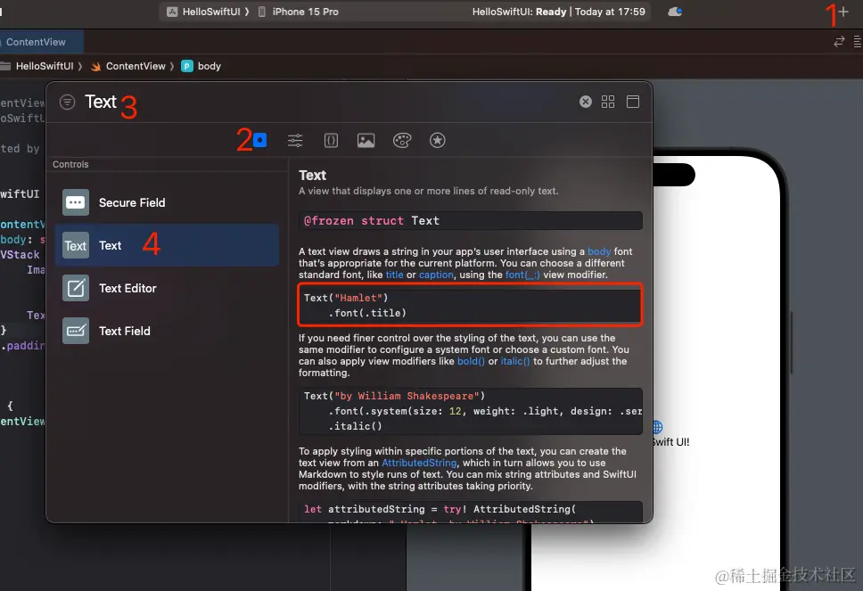This screenshot has width=863, height=591.
Task: Click the swap arrows editor icon
Action: point(839,42)
